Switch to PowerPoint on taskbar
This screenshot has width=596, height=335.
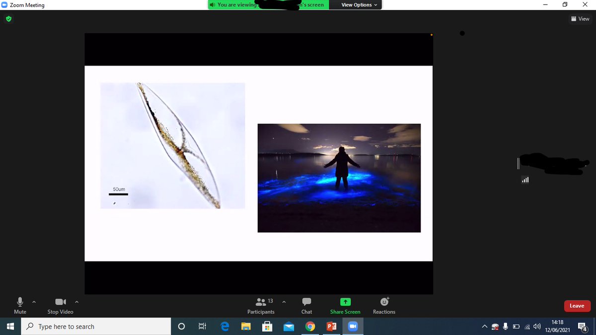point(331,327)
